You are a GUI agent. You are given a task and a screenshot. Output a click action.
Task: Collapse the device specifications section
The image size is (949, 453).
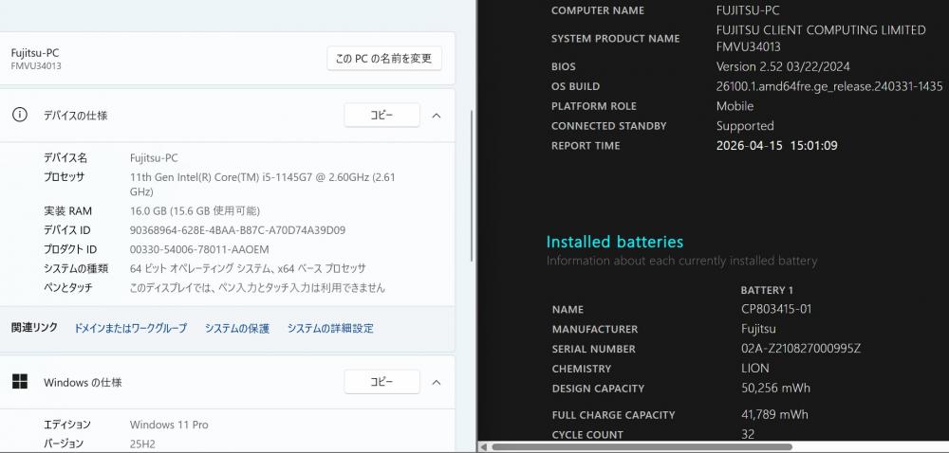pyautogui.click(x=437, y=116)
